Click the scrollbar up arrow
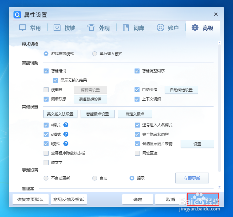 click(220, 43)
